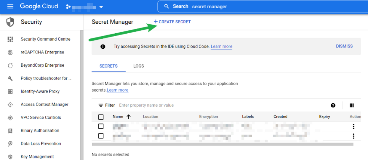Open actions menu for first secret
The image size is (368, 160).
[353, 126]
